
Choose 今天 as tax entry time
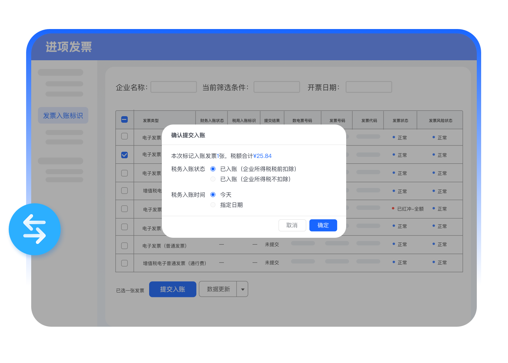pos(213,195)
